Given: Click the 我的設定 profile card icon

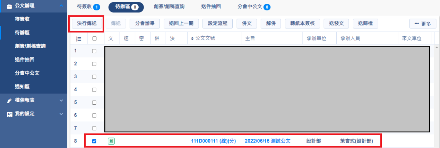Looking at the screenshot, I should coord(9,114).
